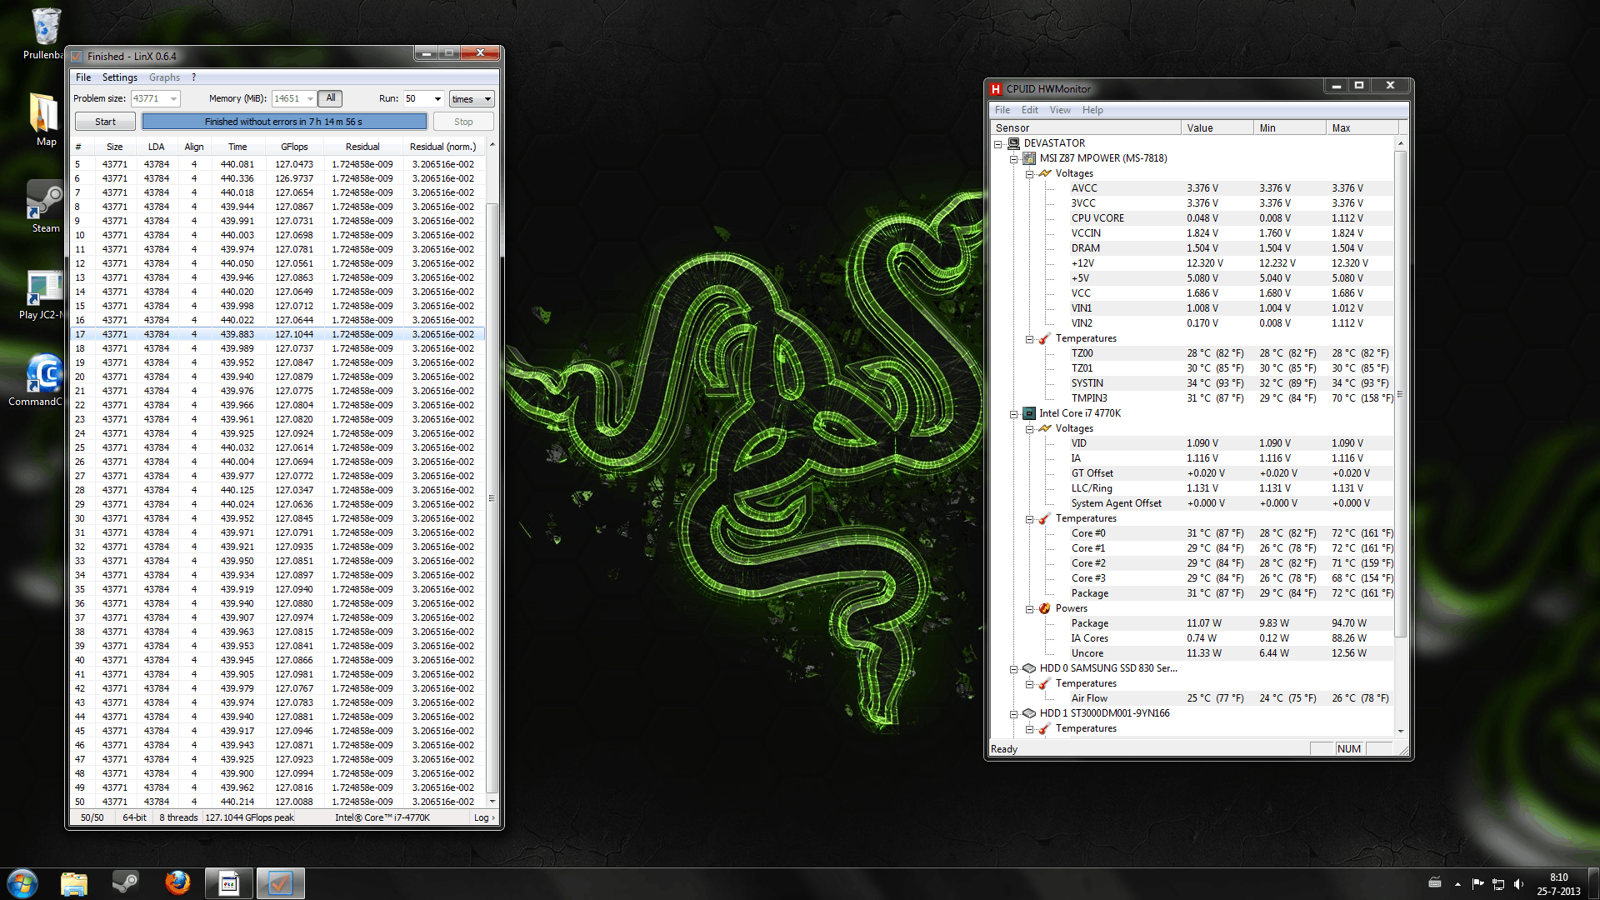Image resolution: width=1600 pixels, height=900 pixels.
Task: Open the volume speaker tray icon
Action: click(1518, 884)
